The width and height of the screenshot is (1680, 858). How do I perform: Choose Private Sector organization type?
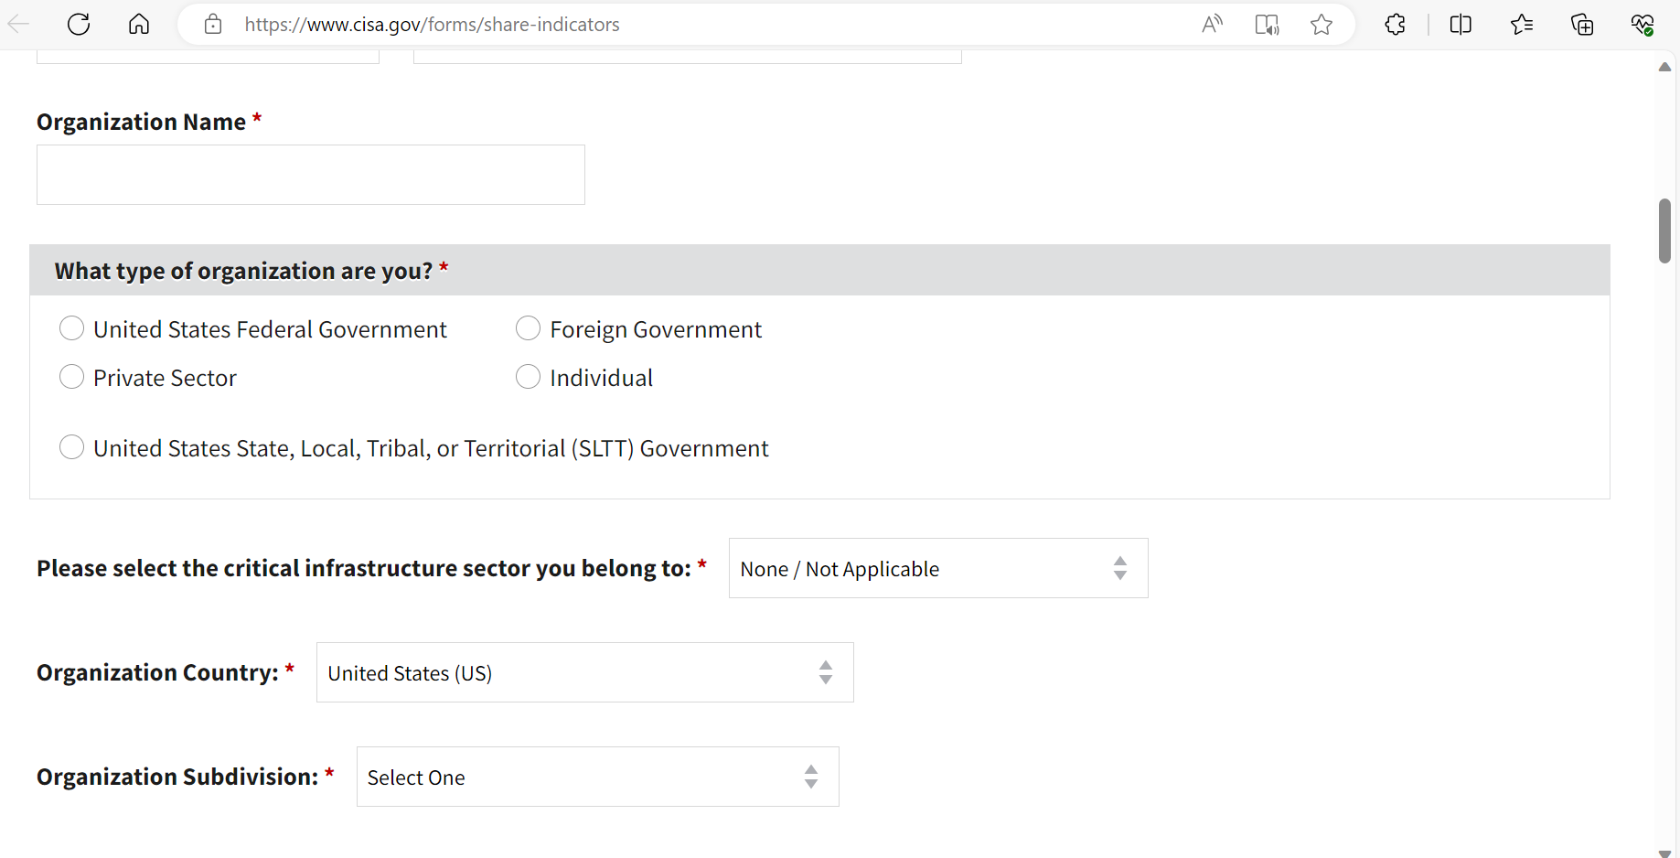(x=72, y=377)
